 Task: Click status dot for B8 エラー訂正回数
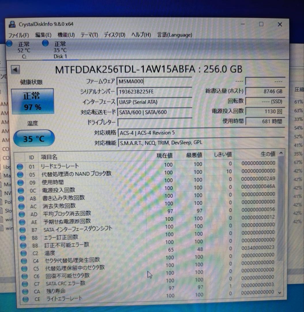point(23,237)
